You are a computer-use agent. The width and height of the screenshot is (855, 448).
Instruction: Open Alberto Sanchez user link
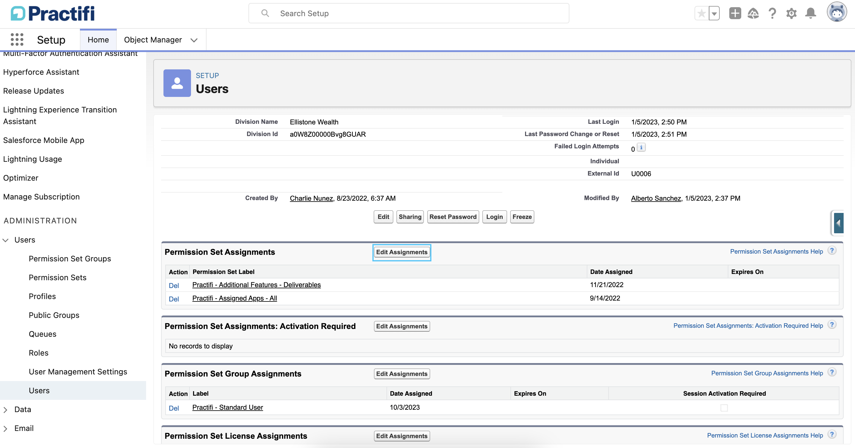(x=656, y=198)
